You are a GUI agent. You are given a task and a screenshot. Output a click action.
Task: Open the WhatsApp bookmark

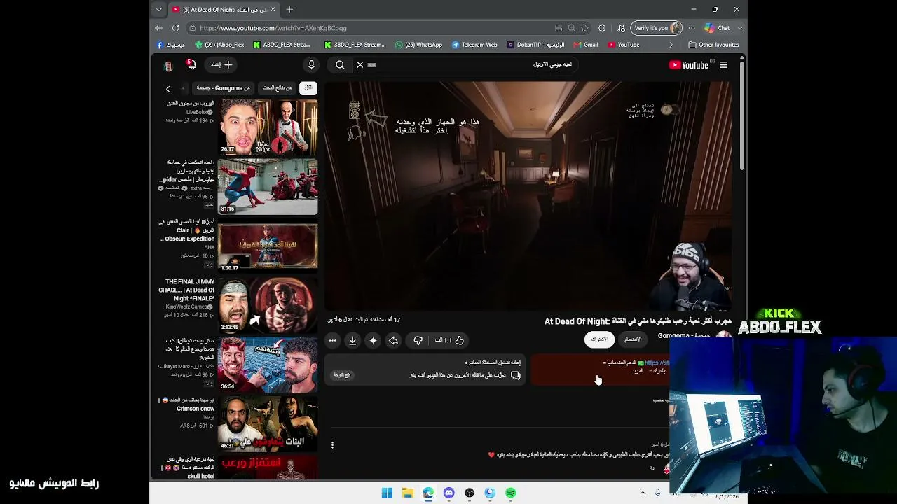[419, 45]
